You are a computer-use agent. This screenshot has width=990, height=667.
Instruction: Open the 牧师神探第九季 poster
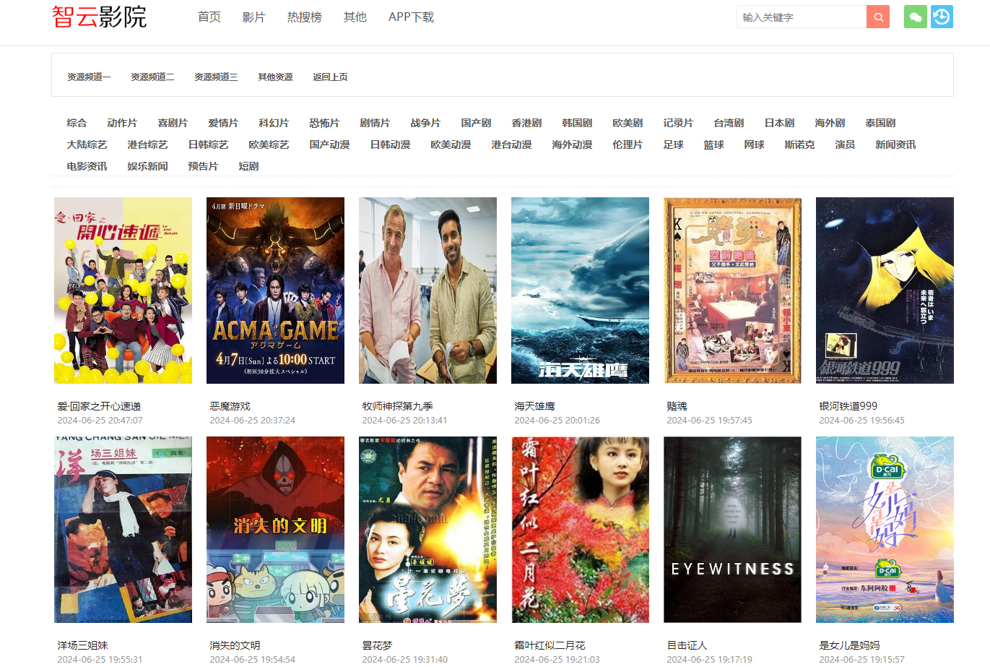(x=427, y=291)
